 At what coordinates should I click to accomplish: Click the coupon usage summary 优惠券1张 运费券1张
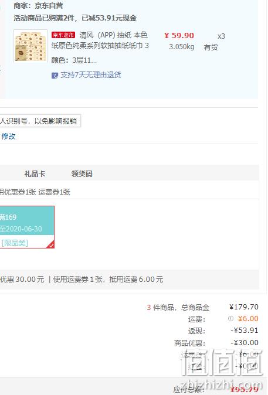[35, 192]
